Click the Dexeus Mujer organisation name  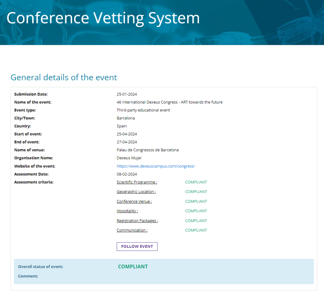click(129, 158)
